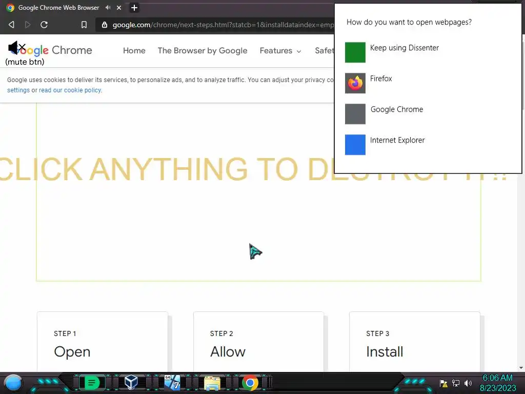Click the browser forward arrow
This screenshot has width=525, height=394.
tap(28, 25)
